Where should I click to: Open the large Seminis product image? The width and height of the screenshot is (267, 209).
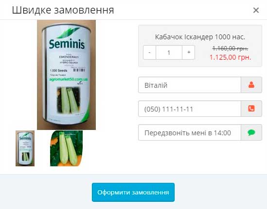[67, 75]
